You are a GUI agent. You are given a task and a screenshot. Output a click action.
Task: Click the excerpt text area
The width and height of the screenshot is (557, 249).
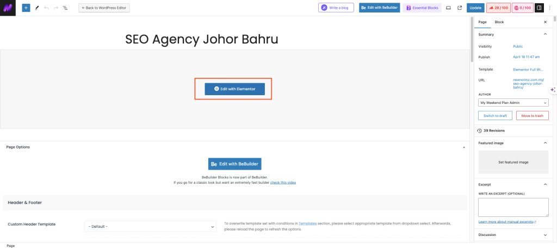click(513, 207)
